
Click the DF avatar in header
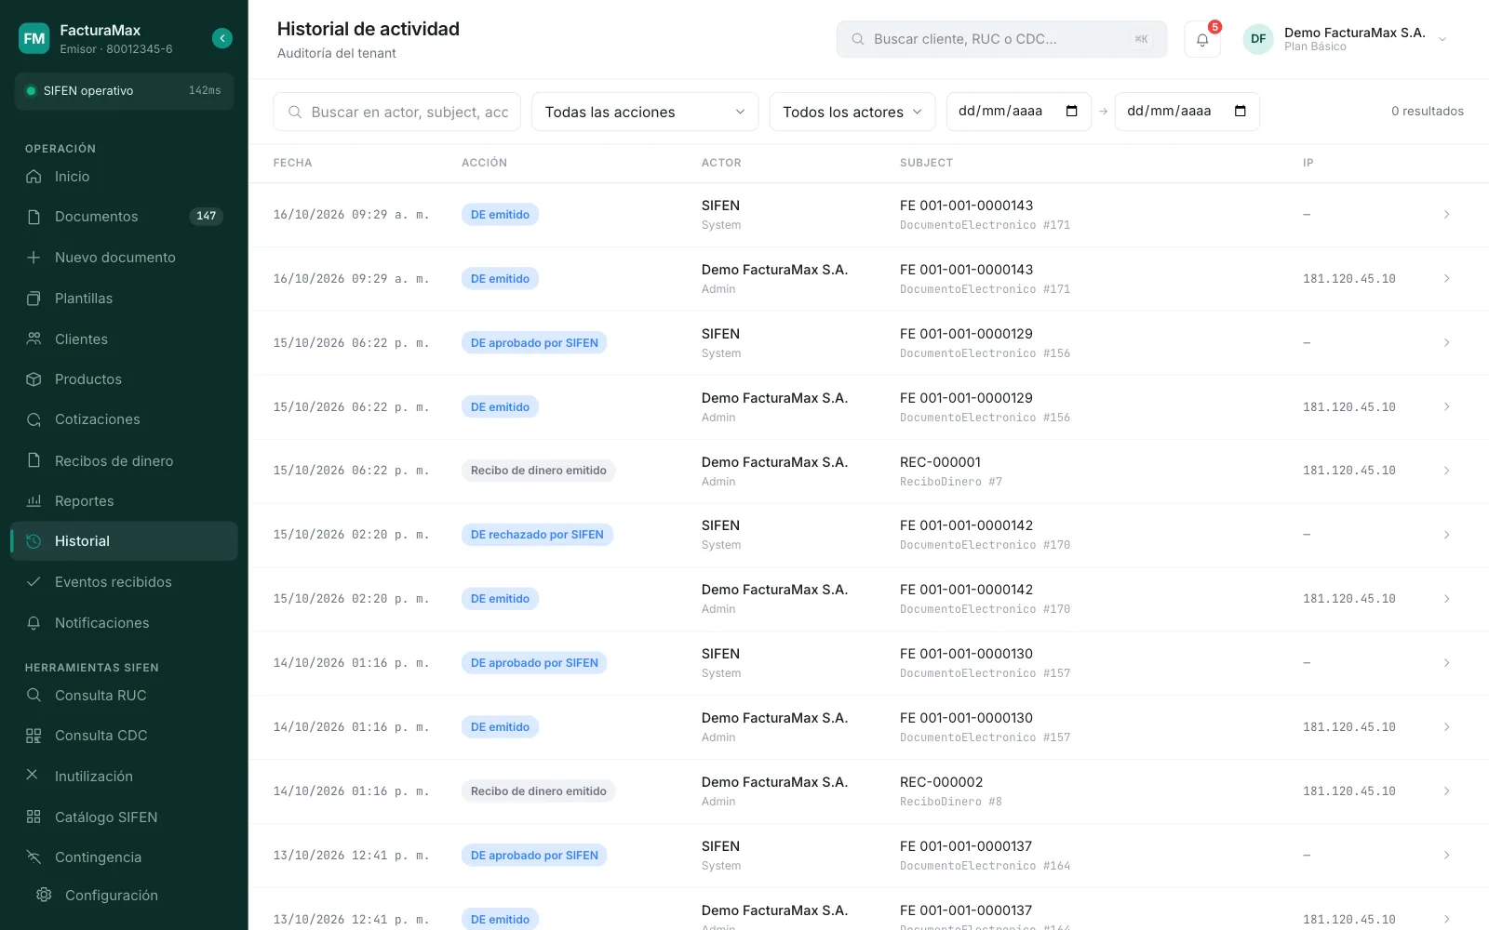click(1258, 39)
